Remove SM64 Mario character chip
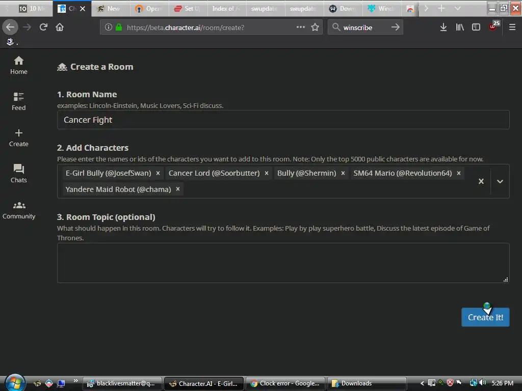The height and width of the screenshot is (391, 522). pyautogui.click(x=459, y=173)
